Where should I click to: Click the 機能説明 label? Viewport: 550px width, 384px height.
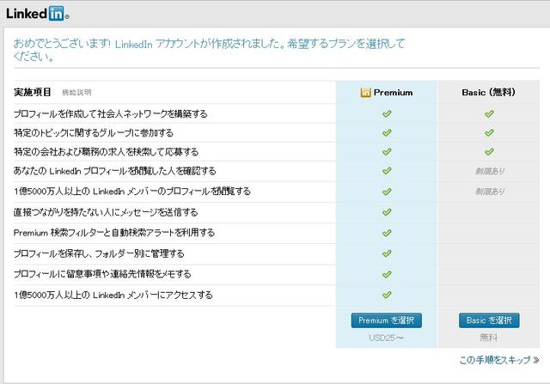pyautogui.click(x=76, y=92)
